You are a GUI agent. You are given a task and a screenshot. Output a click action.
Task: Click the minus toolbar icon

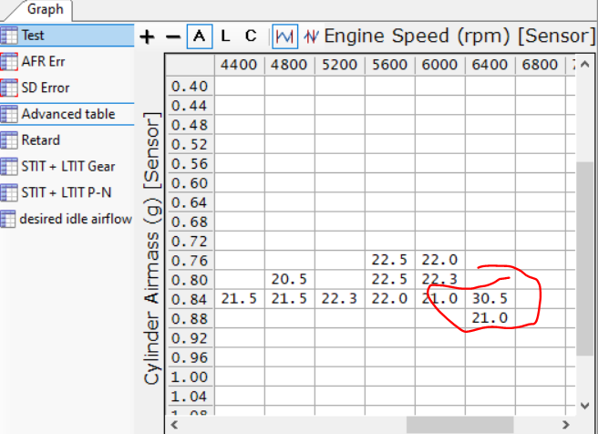point(173,36)
